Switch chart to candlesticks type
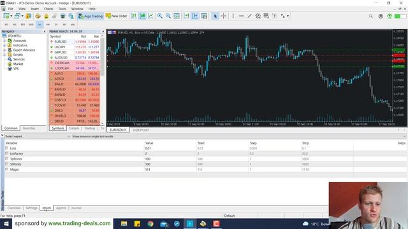This screenshot has width=408, height=229. (142, 16)
